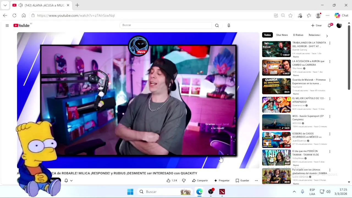Open taskbar volume speaker icon
The height and width of the screenshot is (198, 352).
click(328, 192)
